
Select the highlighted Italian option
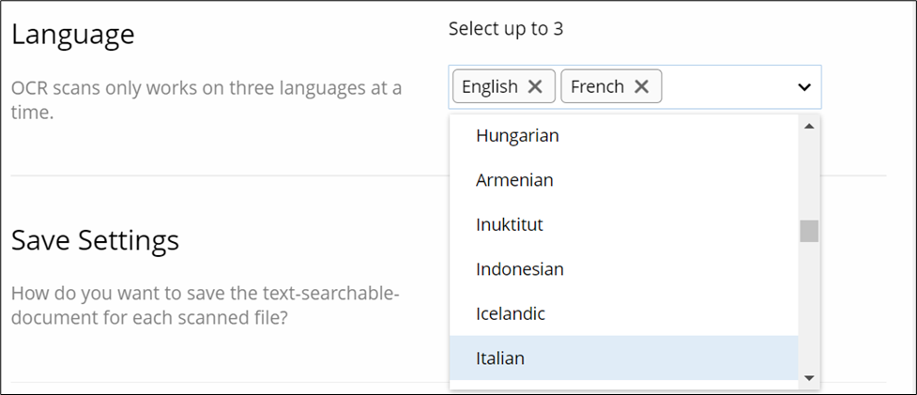[x=500, y=357]
